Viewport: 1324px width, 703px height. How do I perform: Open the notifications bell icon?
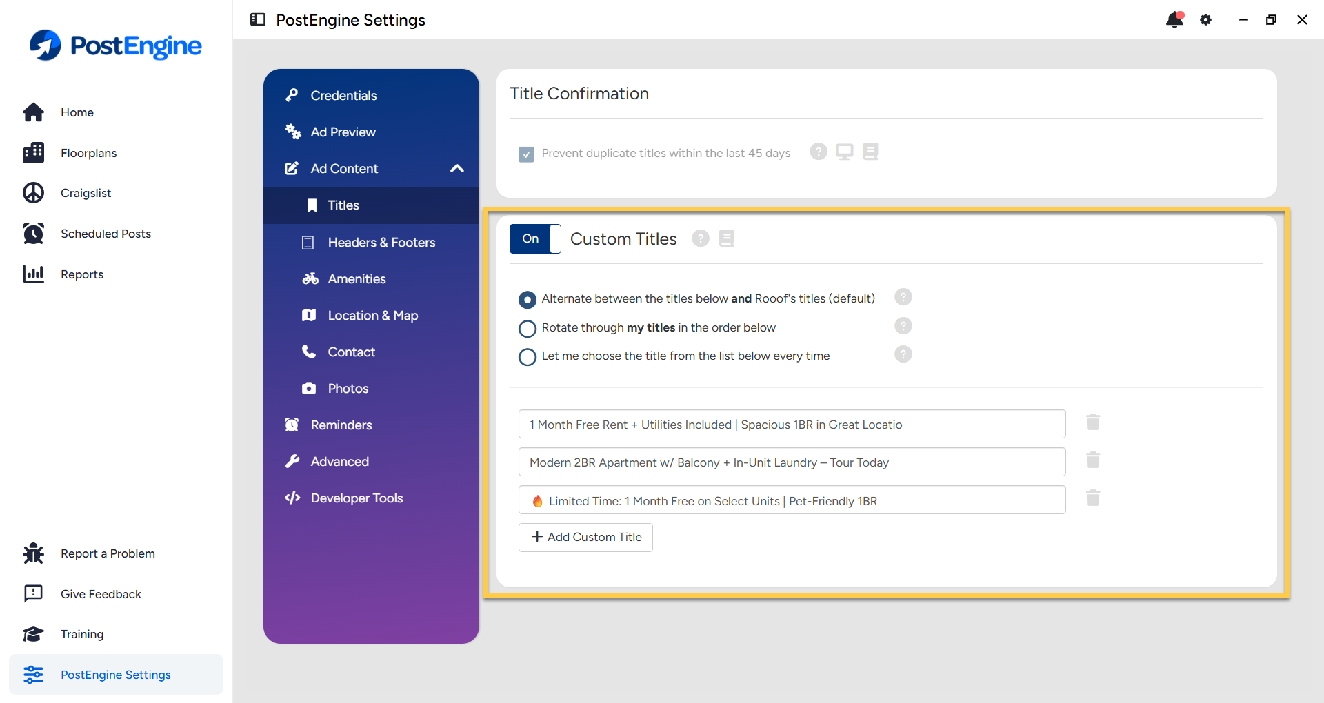coord(1174,20)
